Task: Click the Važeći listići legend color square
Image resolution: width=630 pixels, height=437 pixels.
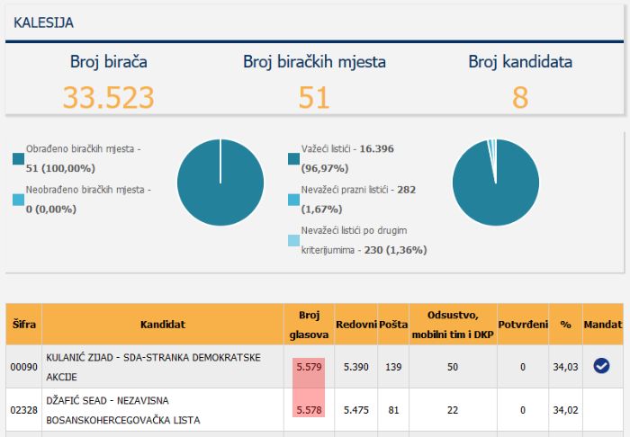Action: pos(293,158)
